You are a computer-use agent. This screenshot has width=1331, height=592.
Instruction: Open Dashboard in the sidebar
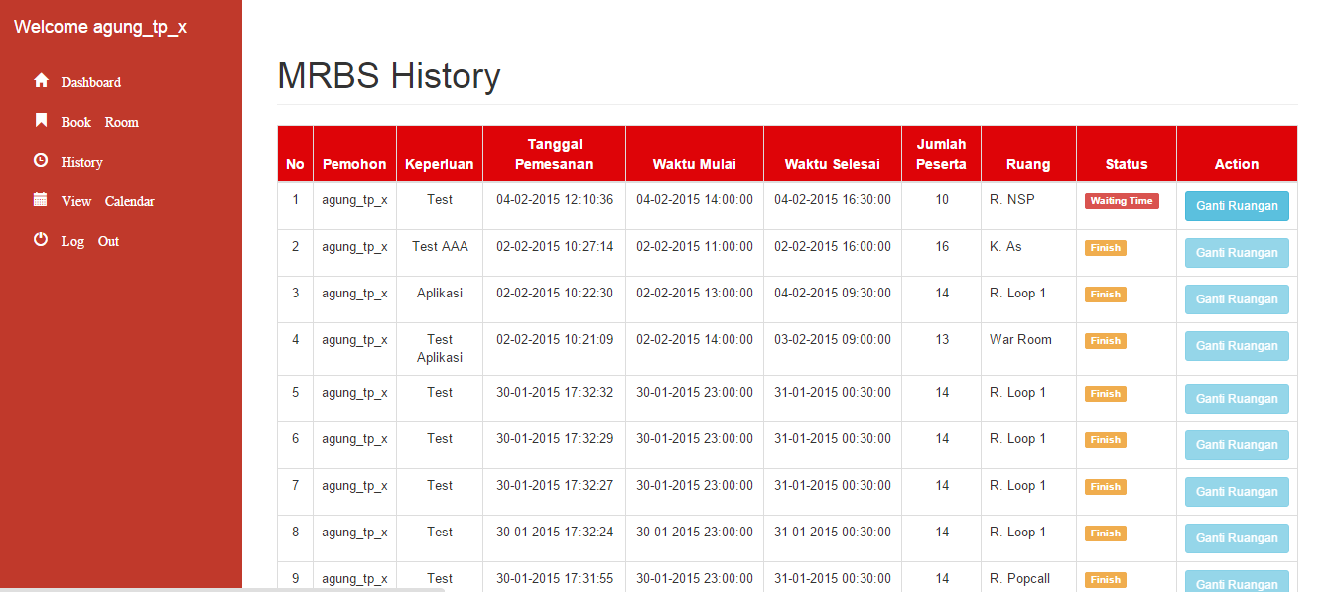[91, 82]
